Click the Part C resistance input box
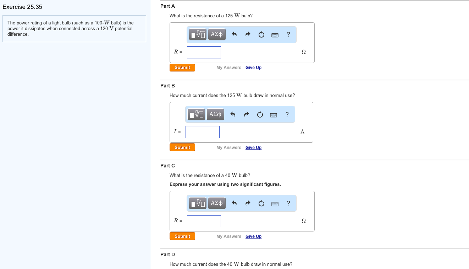 (x=204, y=221)
